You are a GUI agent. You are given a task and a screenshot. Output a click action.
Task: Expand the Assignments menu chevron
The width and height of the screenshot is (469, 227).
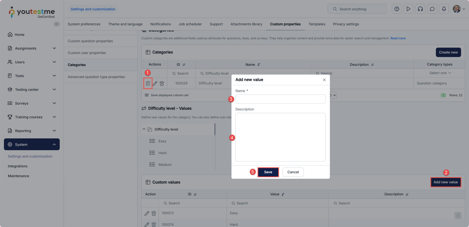coord(54,48)
